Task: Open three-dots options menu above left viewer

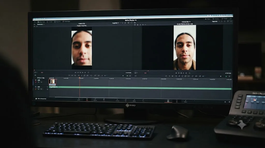Action: [131, 23]
